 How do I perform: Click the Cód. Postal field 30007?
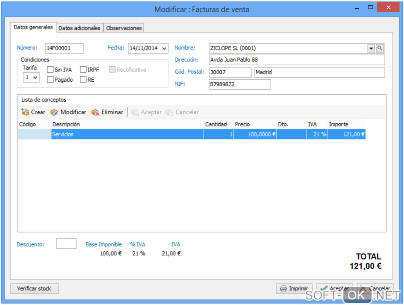coord(230,72)
